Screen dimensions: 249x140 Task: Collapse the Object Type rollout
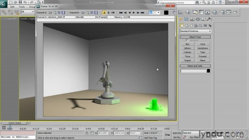tap(195, 37)
